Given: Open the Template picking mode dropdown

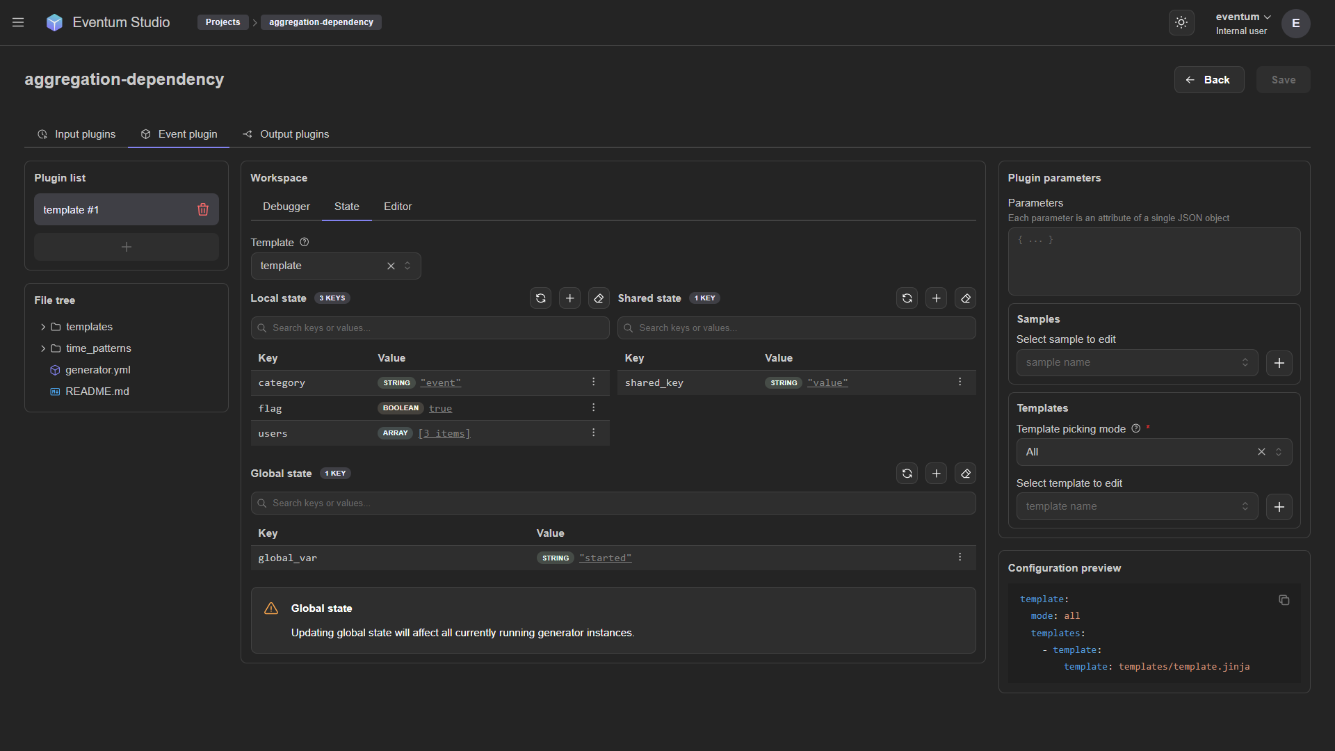Looking at the screenshot, I should (x=1154, y=452).
